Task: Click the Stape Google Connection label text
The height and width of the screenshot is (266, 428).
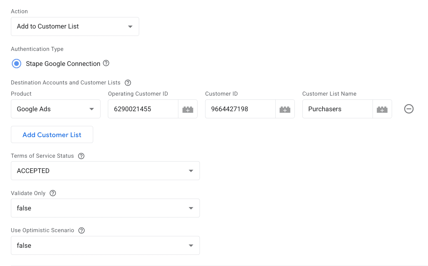Action: coord(63,64)
